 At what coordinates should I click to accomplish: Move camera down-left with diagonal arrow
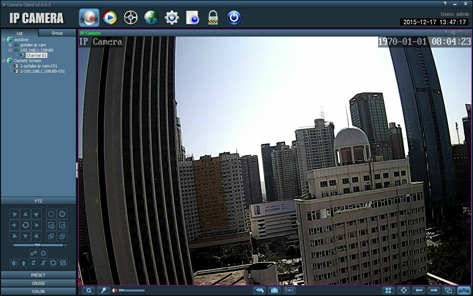(x=14, y=236)
